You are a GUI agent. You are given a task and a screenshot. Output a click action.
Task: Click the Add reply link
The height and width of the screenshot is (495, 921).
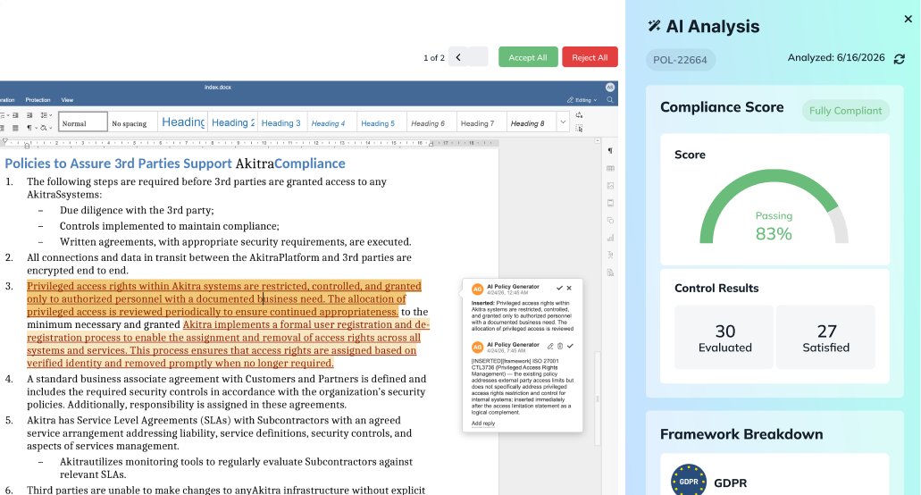[x=482, y=424]
